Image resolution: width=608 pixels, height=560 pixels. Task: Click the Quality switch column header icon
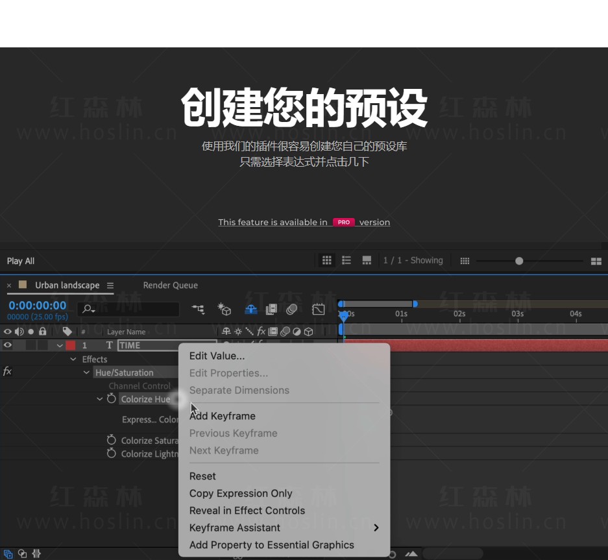[x=249, y=332]
